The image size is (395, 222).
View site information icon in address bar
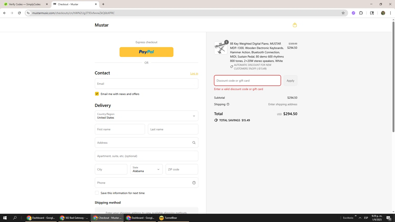28,13
